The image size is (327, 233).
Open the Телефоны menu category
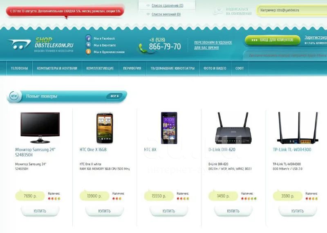click(x=19, y=68)
